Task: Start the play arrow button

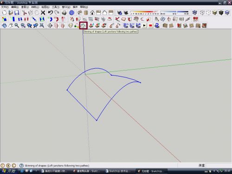Action: pyautogui.click(x=144, y=26)
